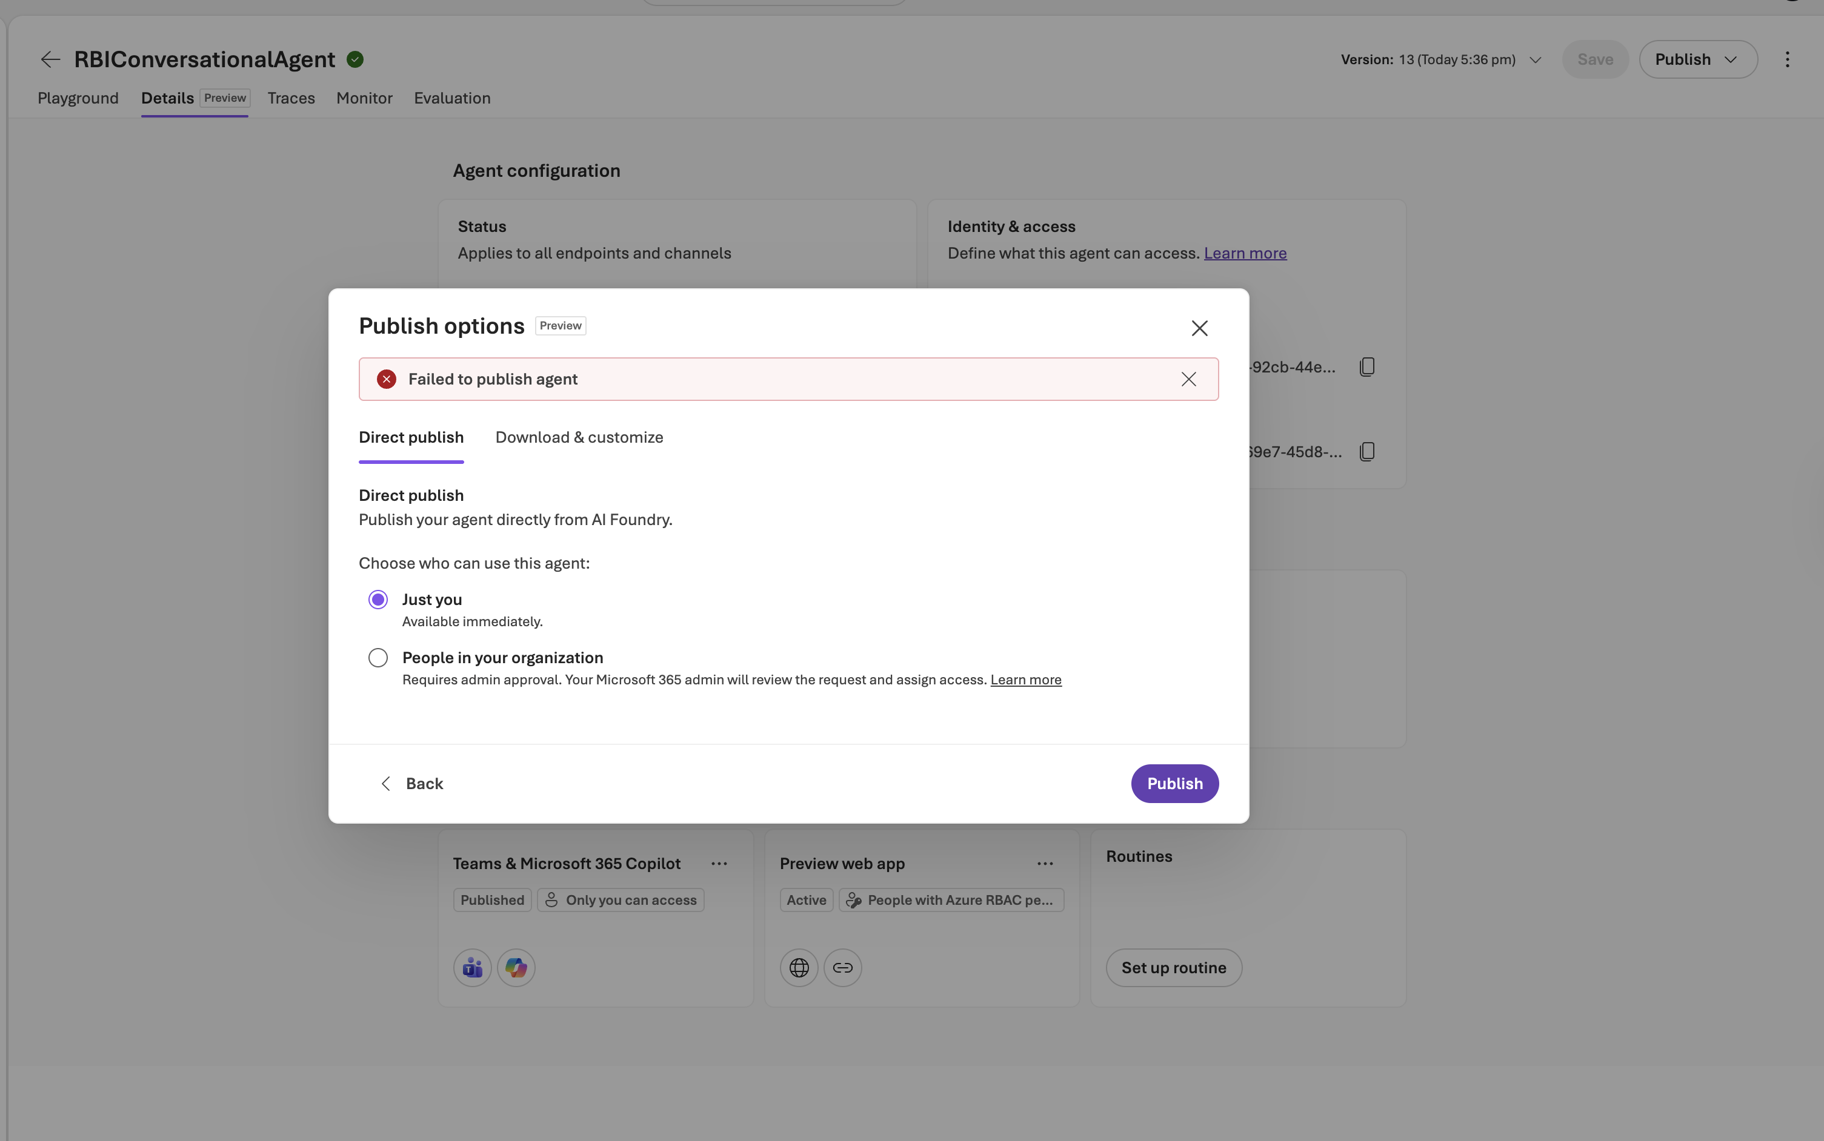Image resolution: width=1824 pixels, height=1141 pixels.
Task: Click the red error icon in alert
Action: (387, 380)
